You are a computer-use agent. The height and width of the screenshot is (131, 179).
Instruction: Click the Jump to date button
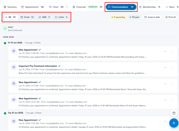[152, 17]
